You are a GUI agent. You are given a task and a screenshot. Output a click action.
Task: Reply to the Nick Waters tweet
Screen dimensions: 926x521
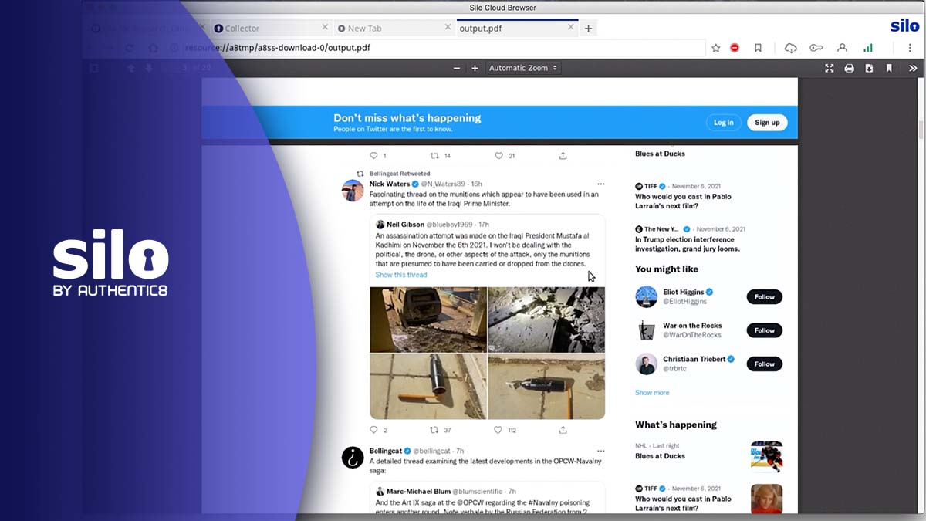point(374,430)
